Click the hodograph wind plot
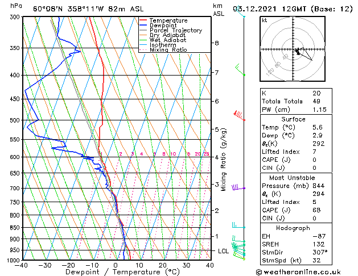Image resolution: width=358 pixels, height=276 pixels. (293, 49)
